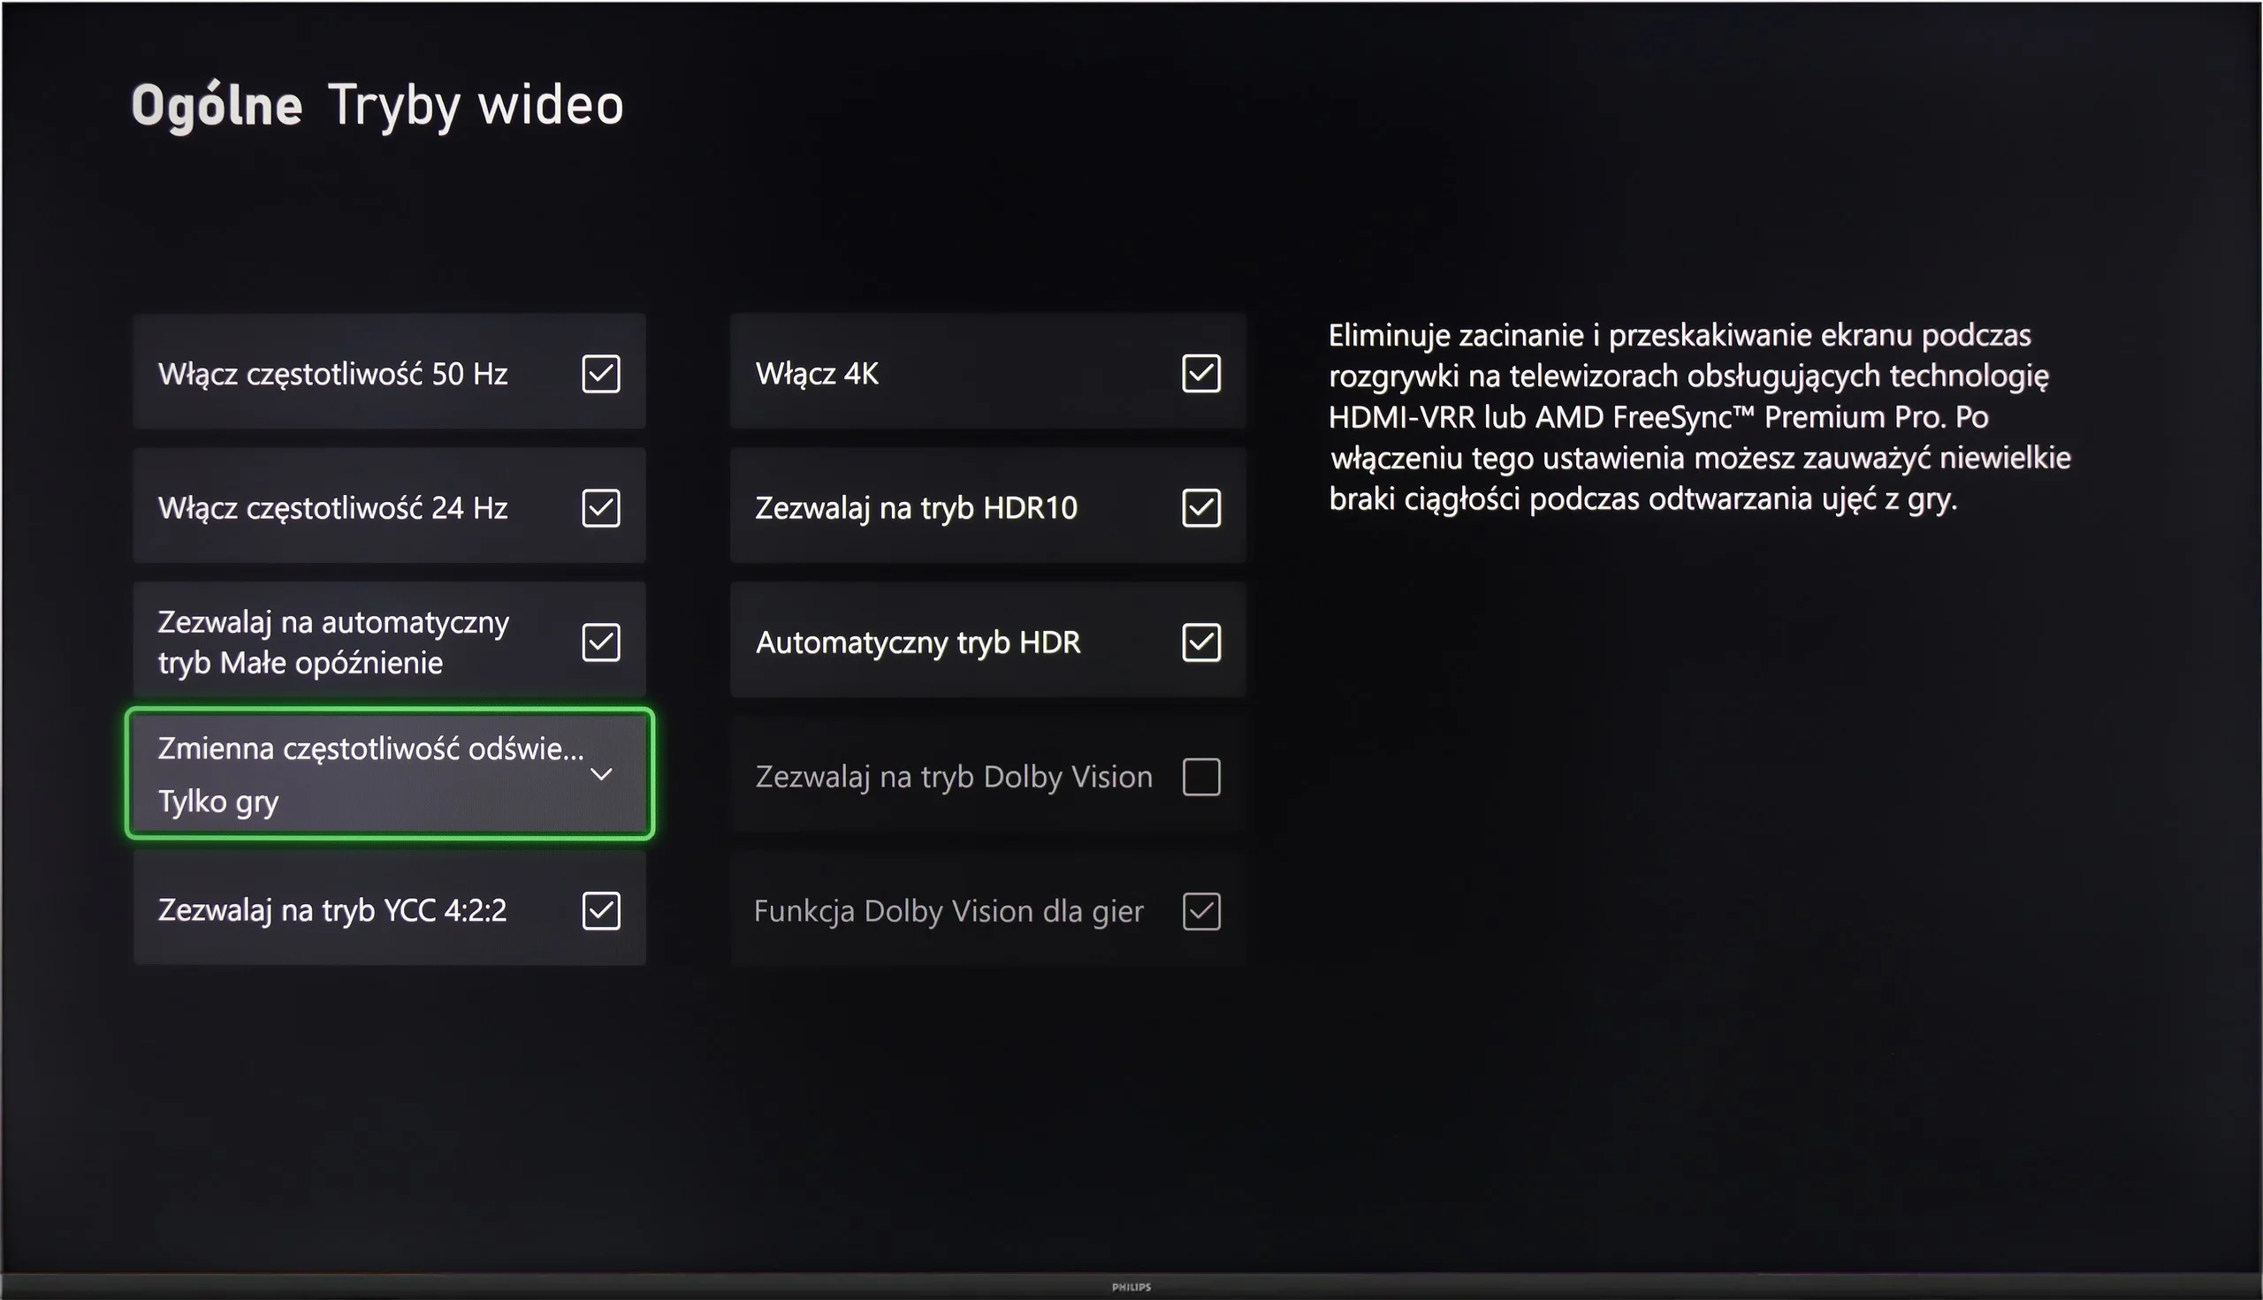Toggle 'Funkcja Dolby Vision dla gier' checkbox
The image size is (2263, 1300).
pyautogui.click(x=1201, y=911)
